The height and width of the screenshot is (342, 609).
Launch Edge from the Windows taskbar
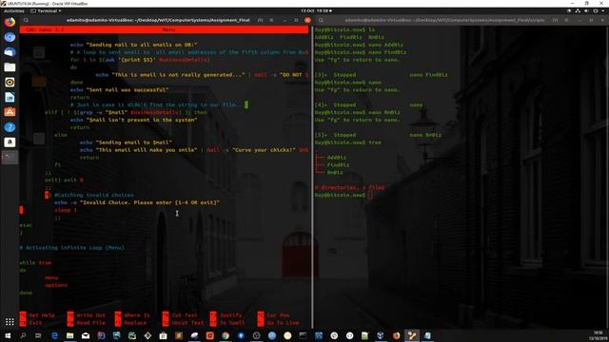[54, 335]
